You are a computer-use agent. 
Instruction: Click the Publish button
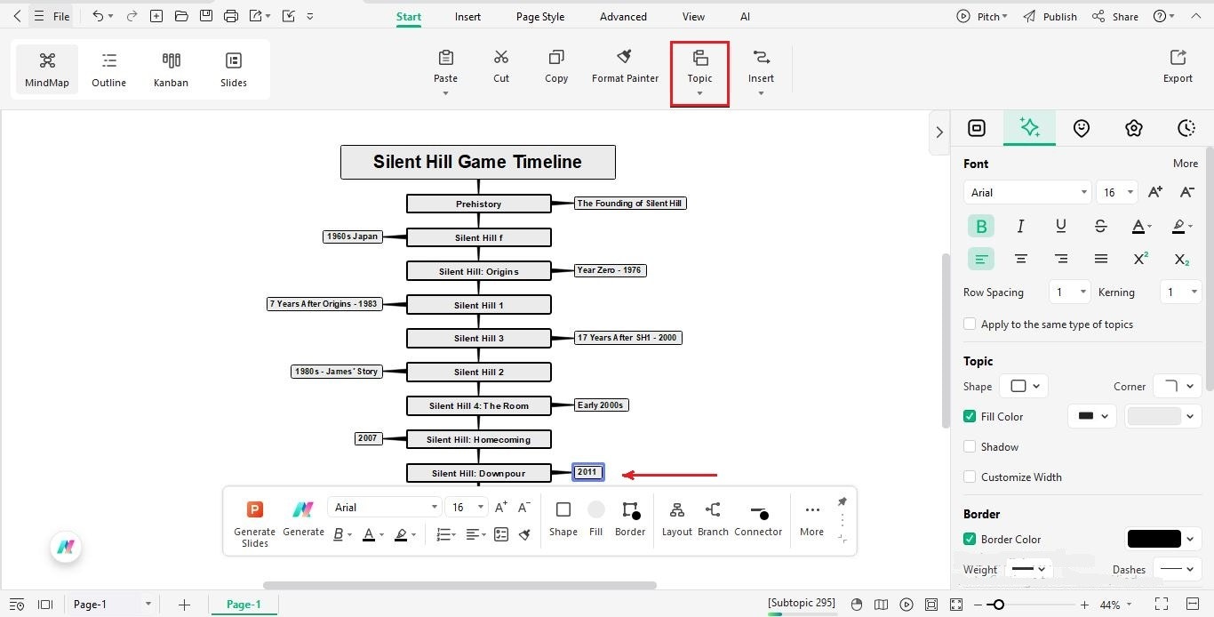[x=1050, y=16]
